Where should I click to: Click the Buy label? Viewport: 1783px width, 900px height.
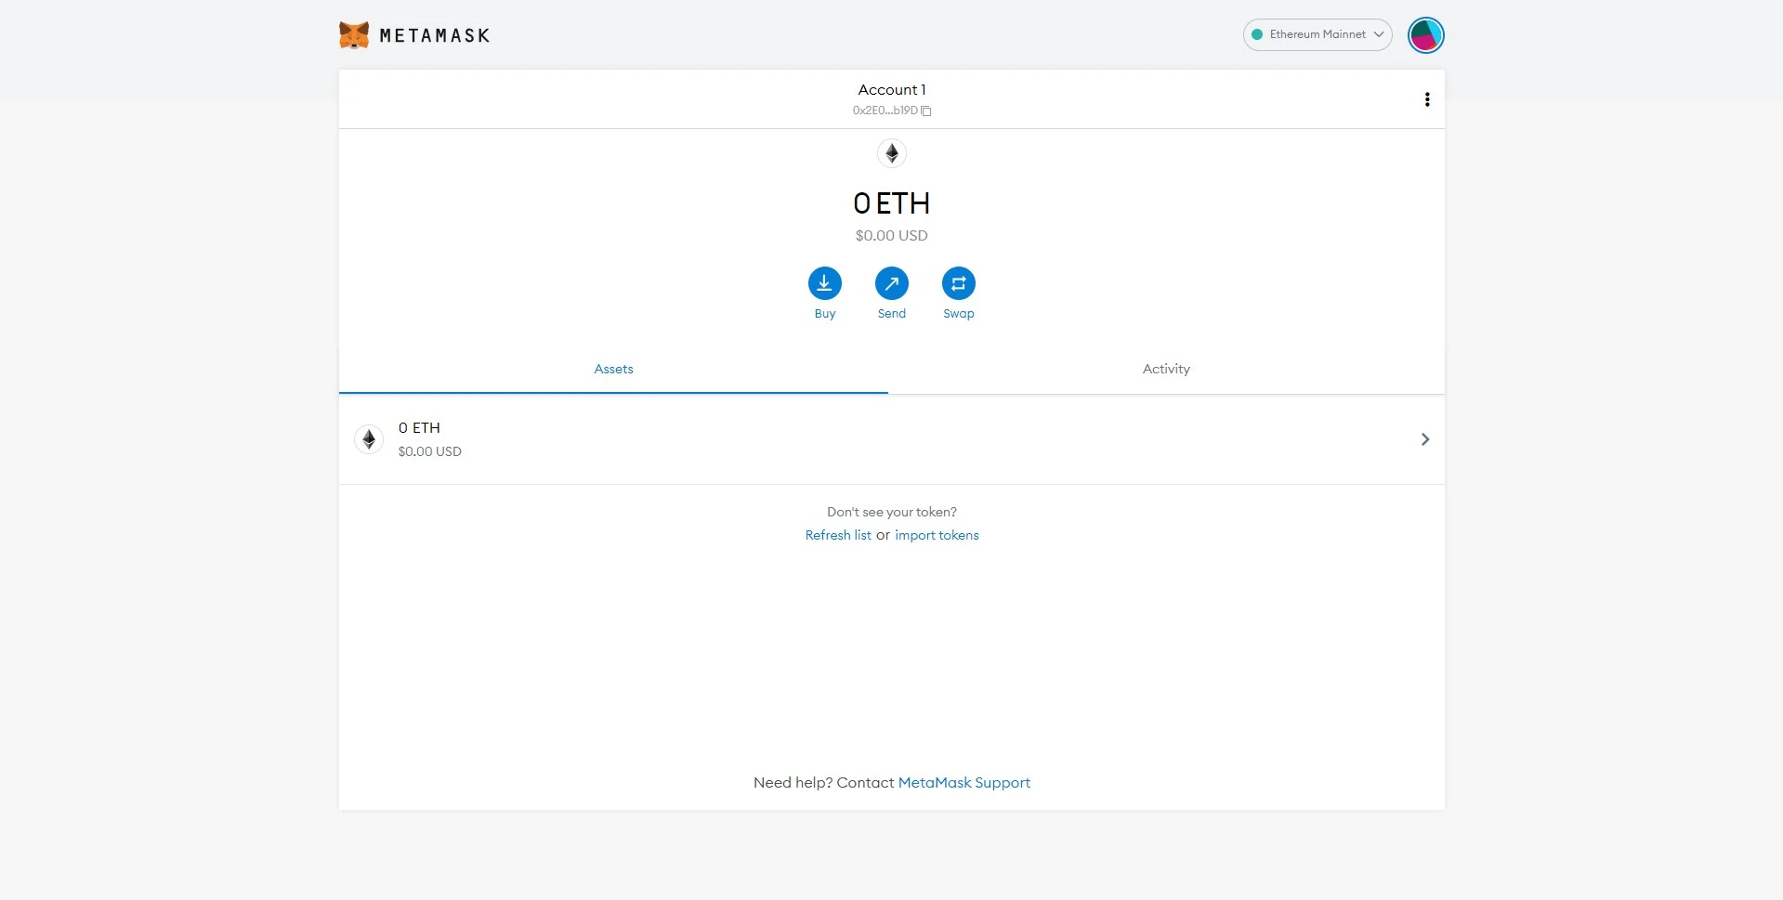click(825, 314)
